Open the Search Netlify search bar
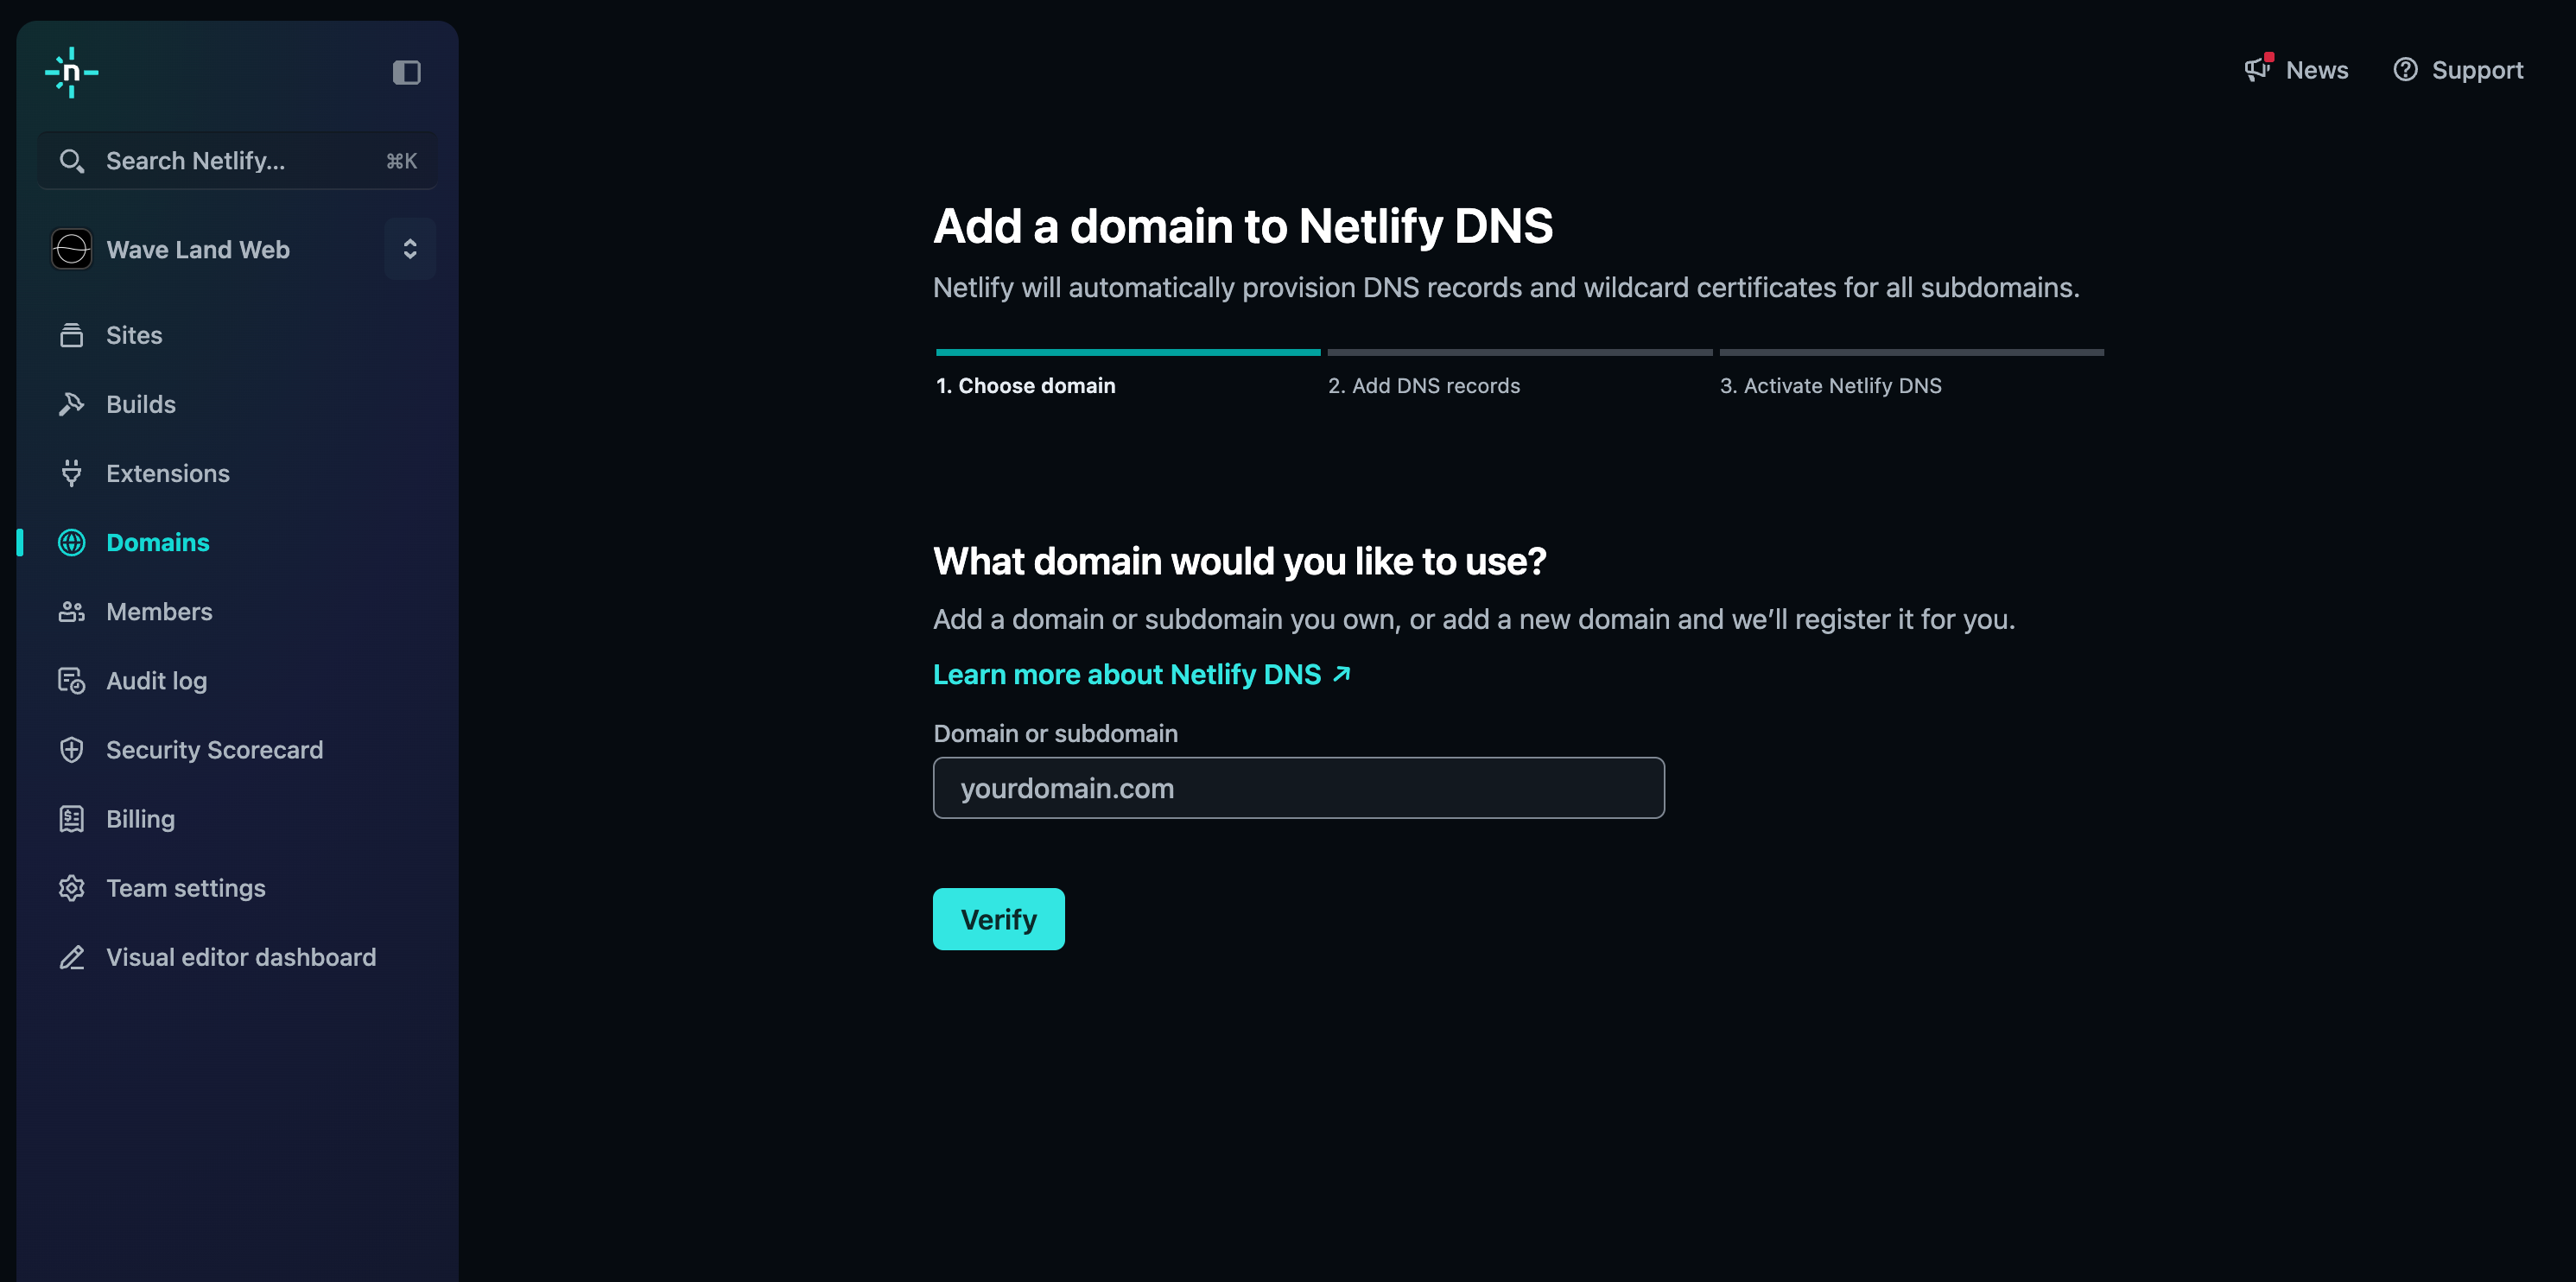 [x=238, y=160]
